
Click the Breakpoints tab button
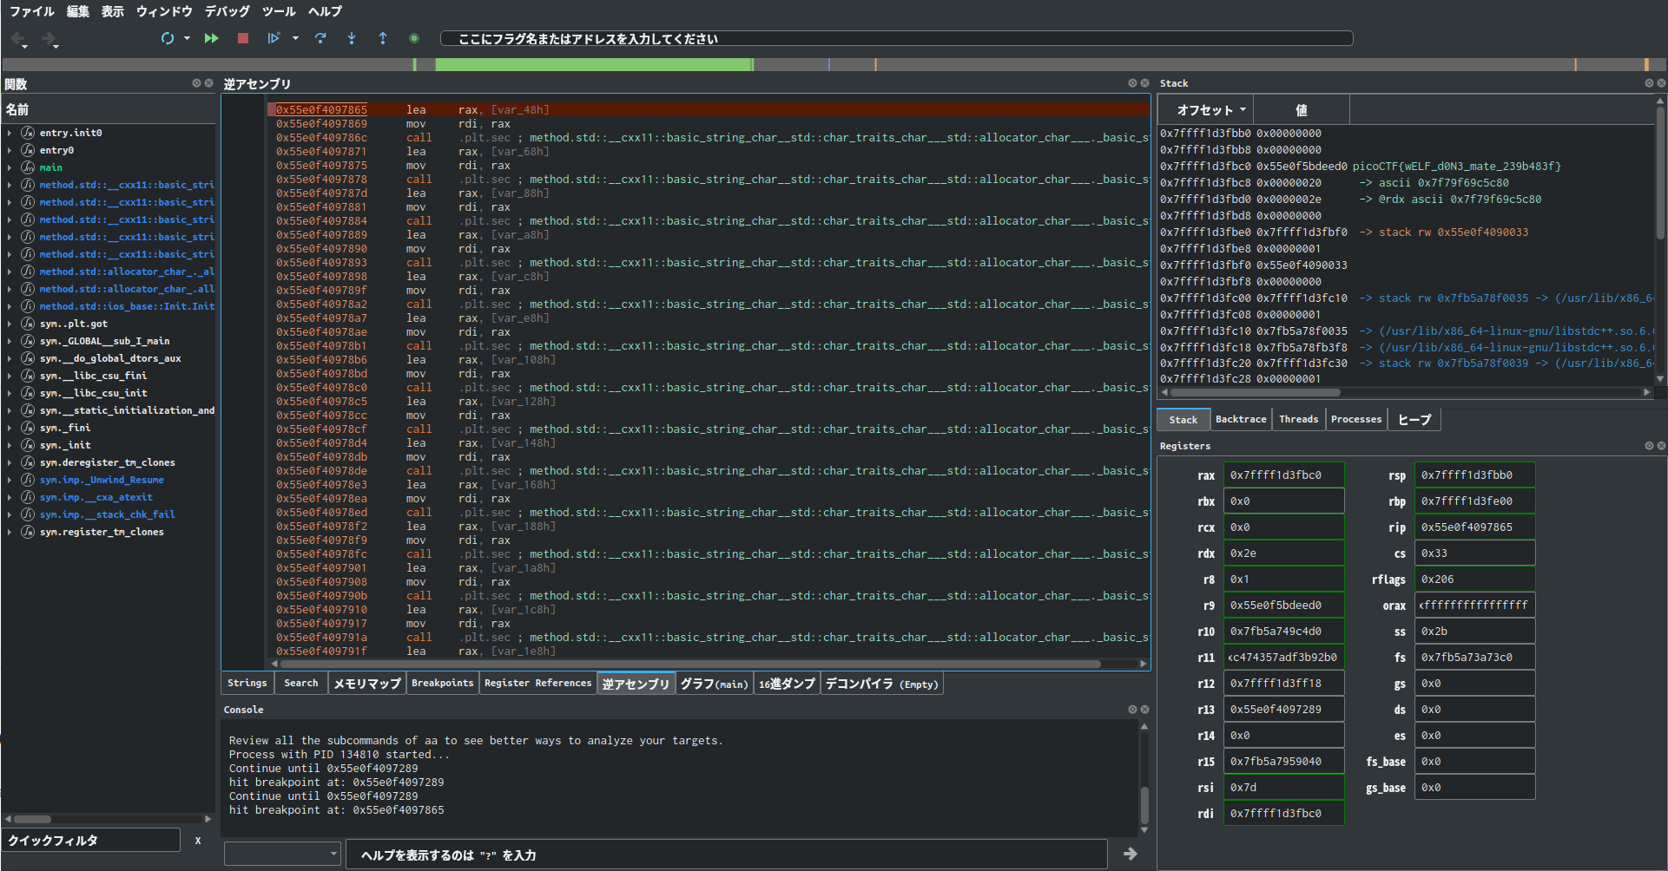(442, 684)
